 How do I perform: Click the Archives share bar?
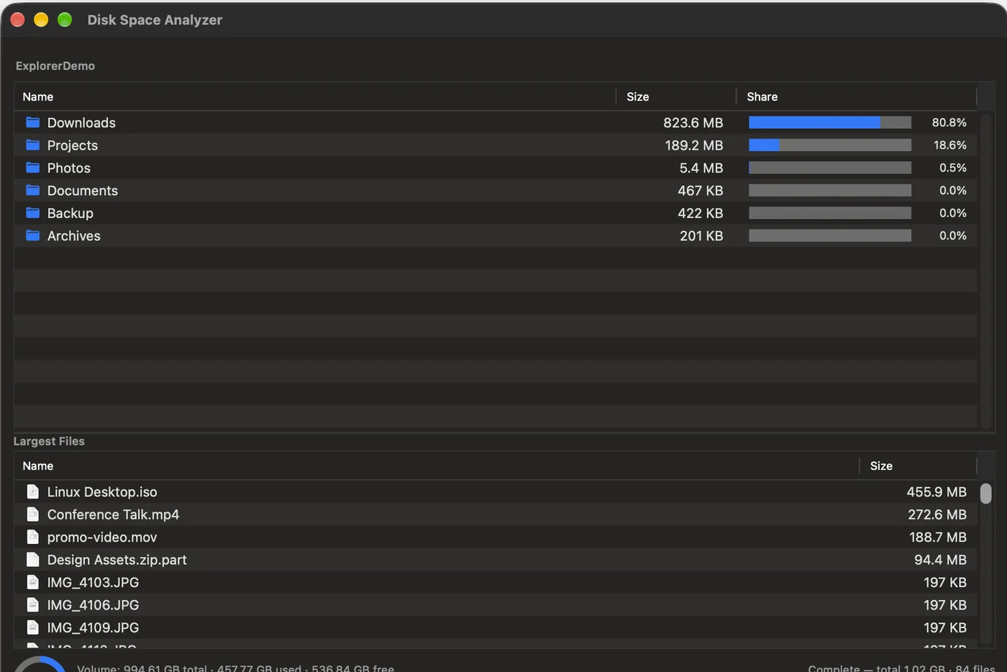tap(830, 236)
